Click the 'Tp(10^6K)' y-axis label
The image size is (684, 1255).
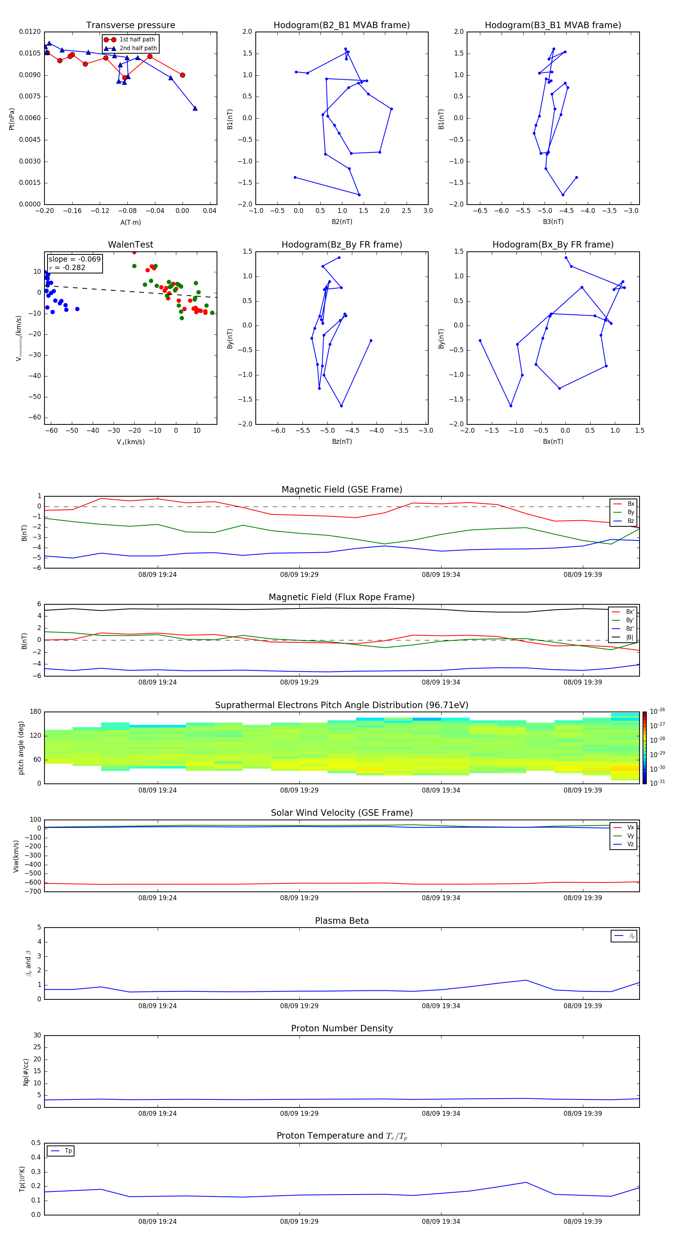22,1179
